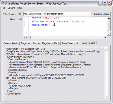Screen dimensions: 113x104
Task: Open the File menu
Action: [3, 8]
